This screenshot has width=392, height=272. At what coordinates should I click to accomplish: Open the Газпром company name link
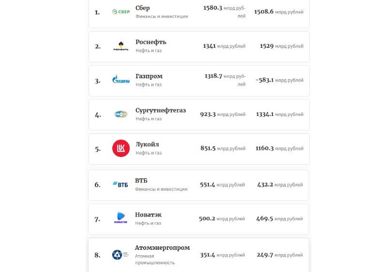coord(149,76)
